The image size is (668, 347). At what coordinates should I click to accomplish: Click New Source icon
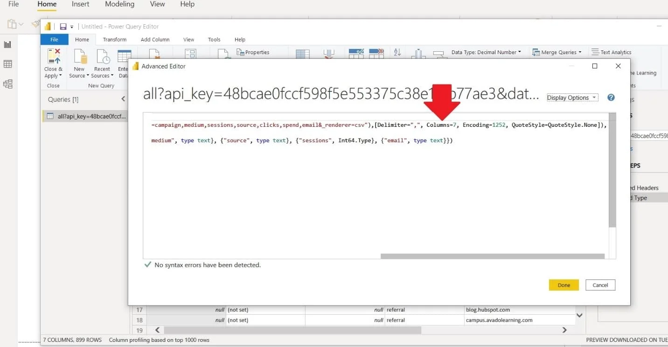80,56
